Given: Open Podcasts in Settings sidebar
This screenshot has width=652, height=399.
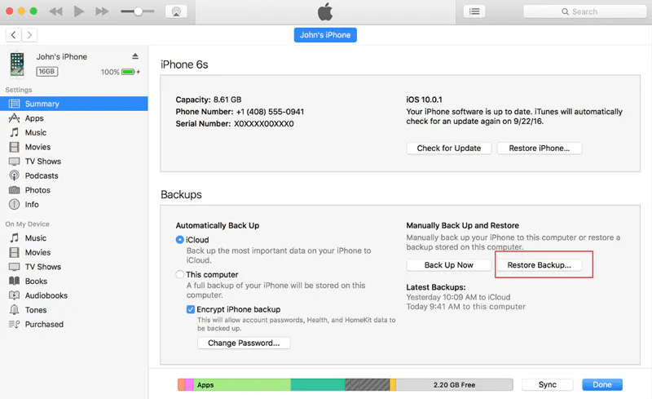Looking at the screenshot, I should coord(41,175).
